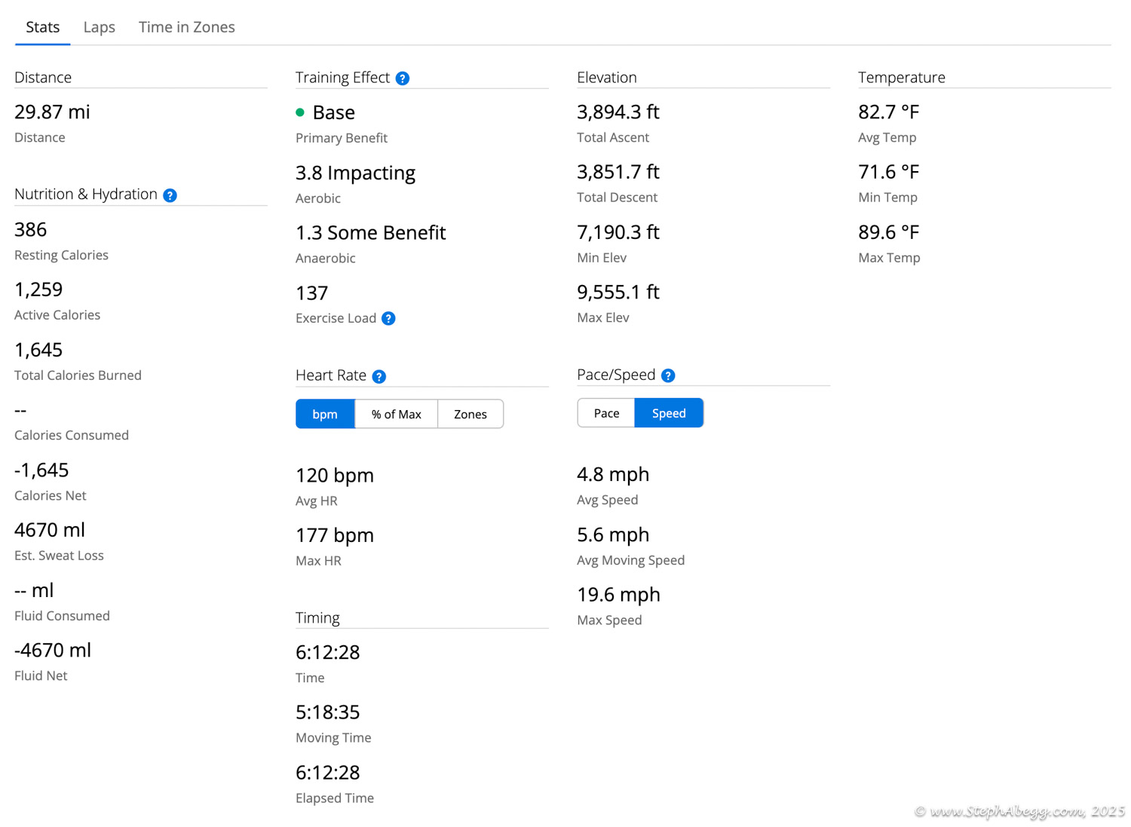This screenshot has width=1131, height=827.
Task: Click the 4670 ml sweat loss value
Action: click(50, 530)
